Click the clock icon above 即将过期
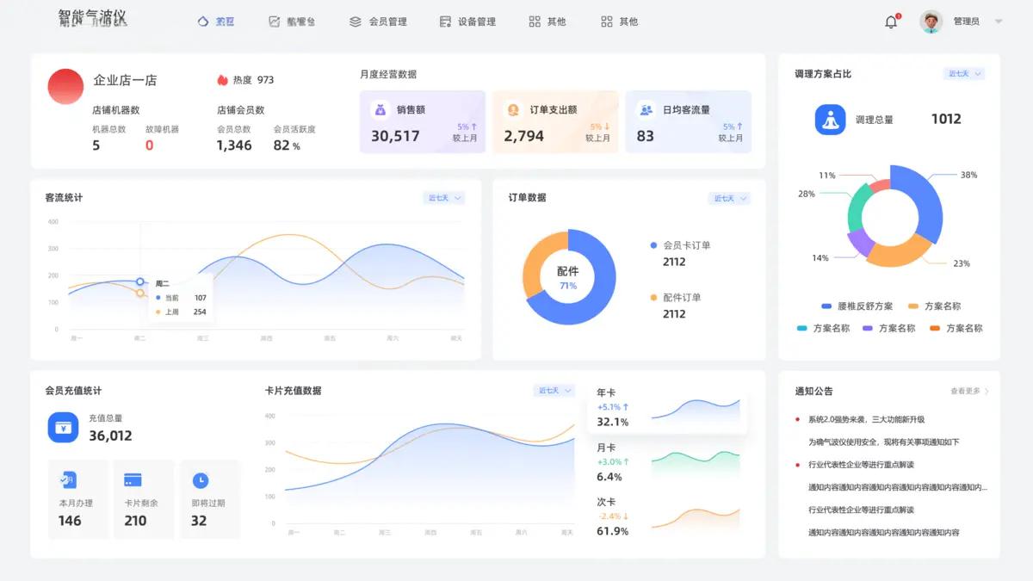Screen dimensions: 1033x581 (200, 479)
